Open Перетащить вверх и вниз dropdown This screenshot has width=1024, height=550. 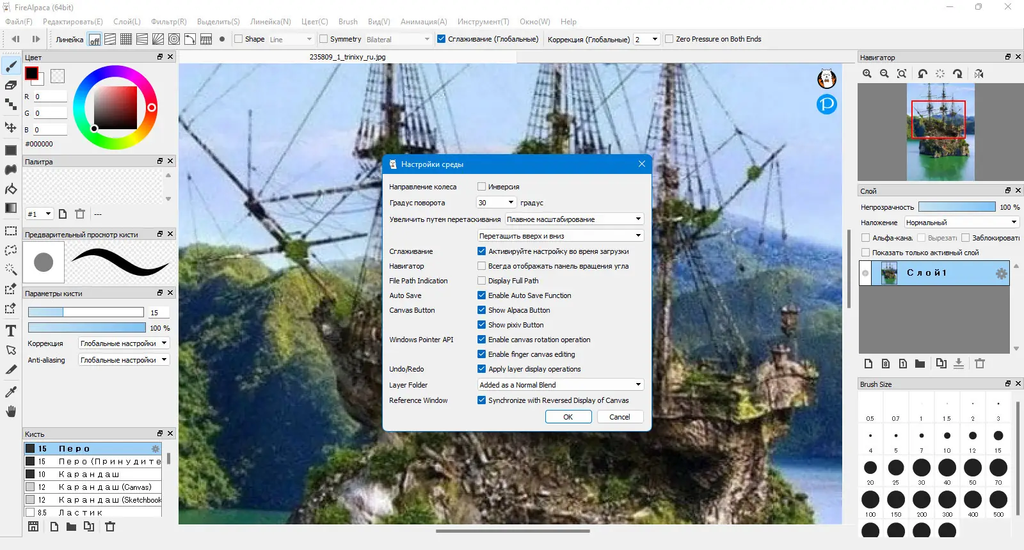[x=561, y=236]
